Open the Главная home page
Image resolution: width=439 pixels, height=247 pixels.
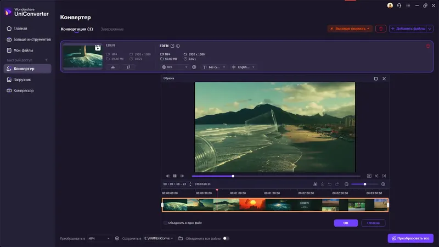[x=17, y=29]
